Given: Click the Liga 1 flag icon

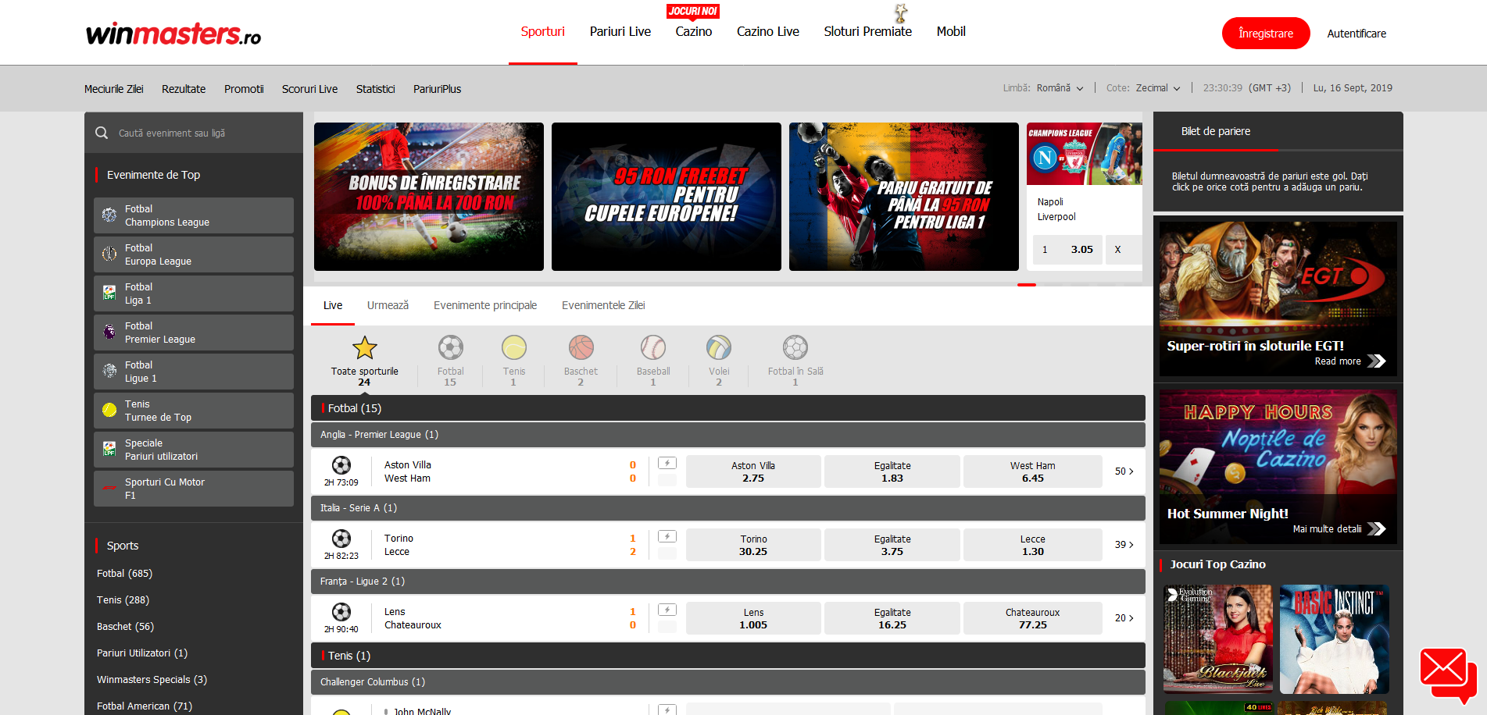Looking at the screenshot, I should pos(109,293).
